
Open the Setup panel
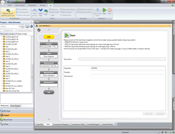click(x=17, y=124)
